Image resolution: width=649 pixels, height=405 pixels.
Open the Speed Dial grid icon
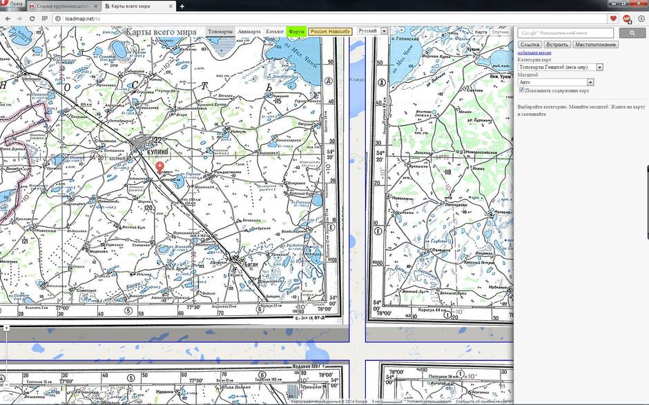pos(44,19)
